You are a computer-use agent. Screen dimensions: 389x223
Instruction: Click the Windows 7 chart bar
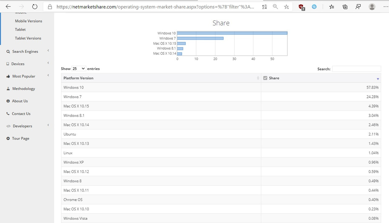(200, 38)
